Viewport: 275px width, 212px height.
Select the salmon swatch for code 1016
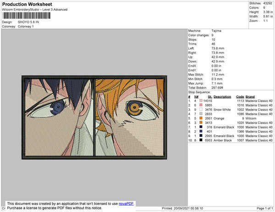click(201, 105)
